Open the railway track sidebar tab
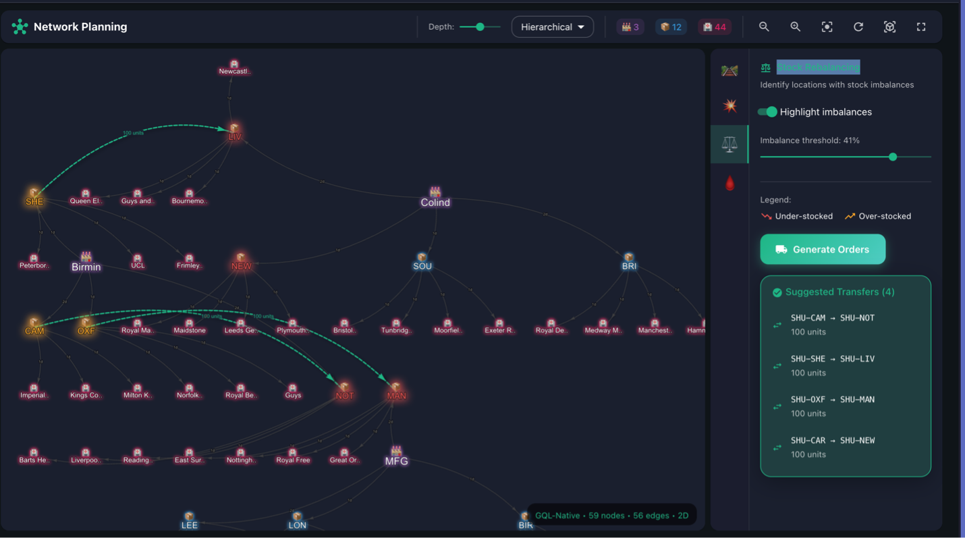 729,70
